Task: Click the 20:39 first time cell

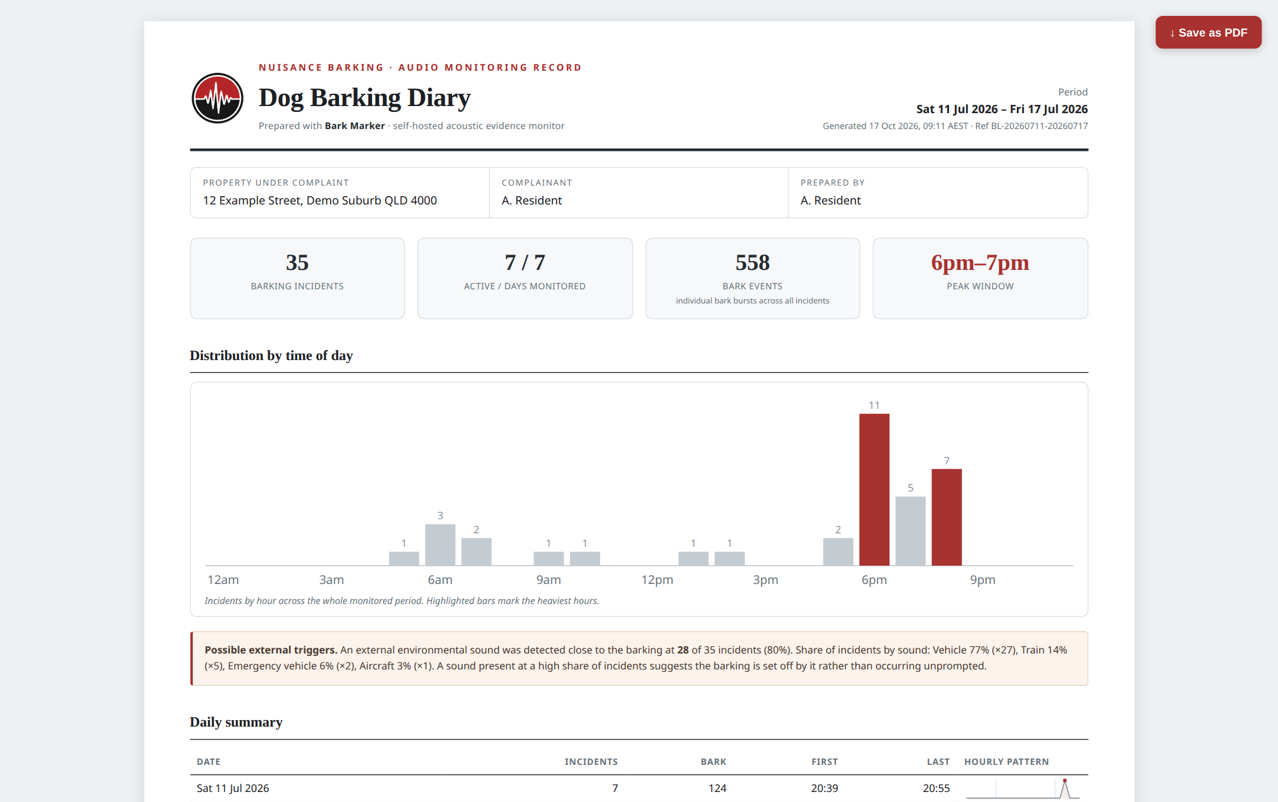Action: [824, 788]
